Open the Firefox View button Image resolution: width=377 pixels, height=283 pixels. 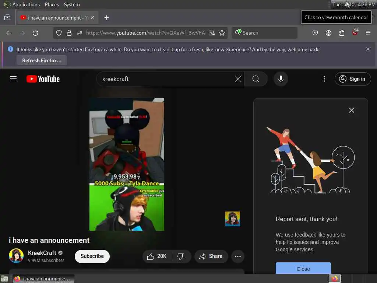pos(7,18)
